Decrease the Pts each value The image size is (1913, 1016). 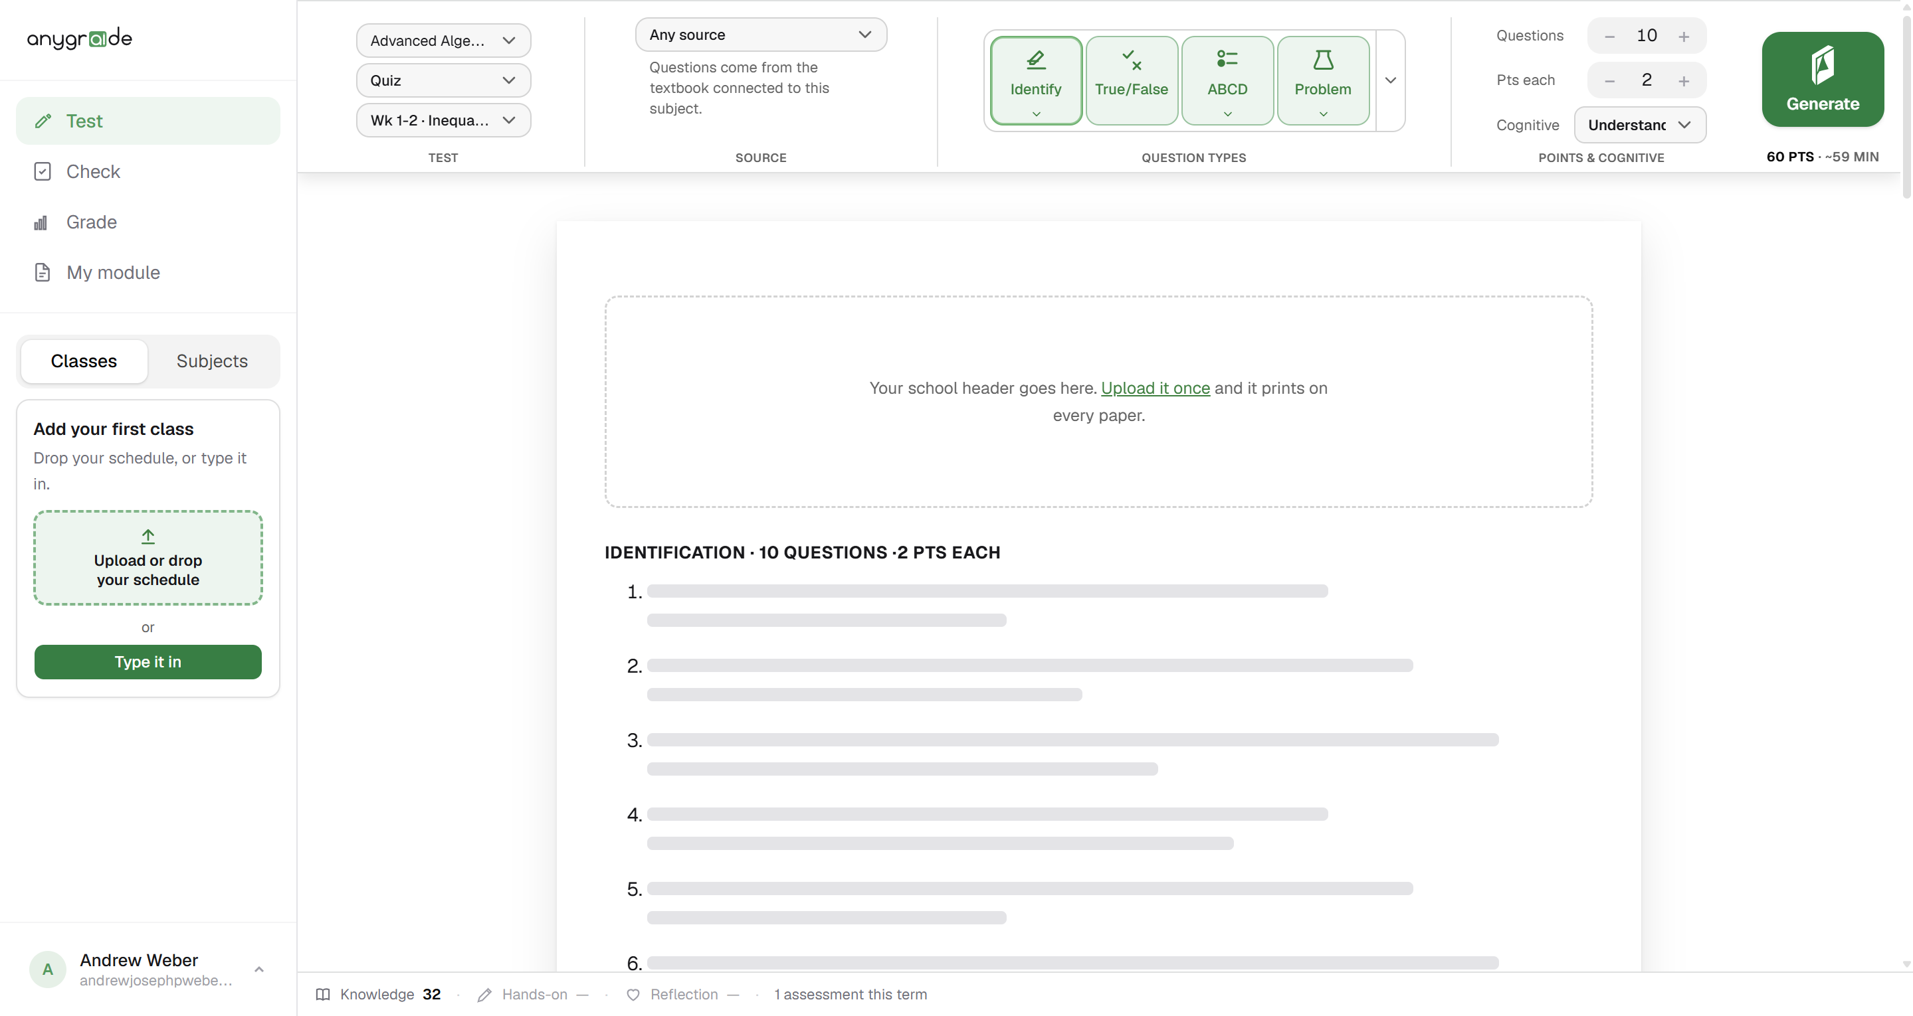click(1609, 81)
